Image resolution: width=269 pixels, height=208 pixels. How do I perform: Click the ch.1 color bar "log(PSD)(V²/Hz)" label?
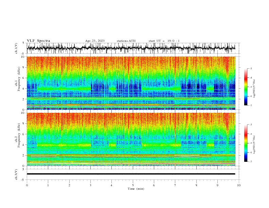point(254,89)
